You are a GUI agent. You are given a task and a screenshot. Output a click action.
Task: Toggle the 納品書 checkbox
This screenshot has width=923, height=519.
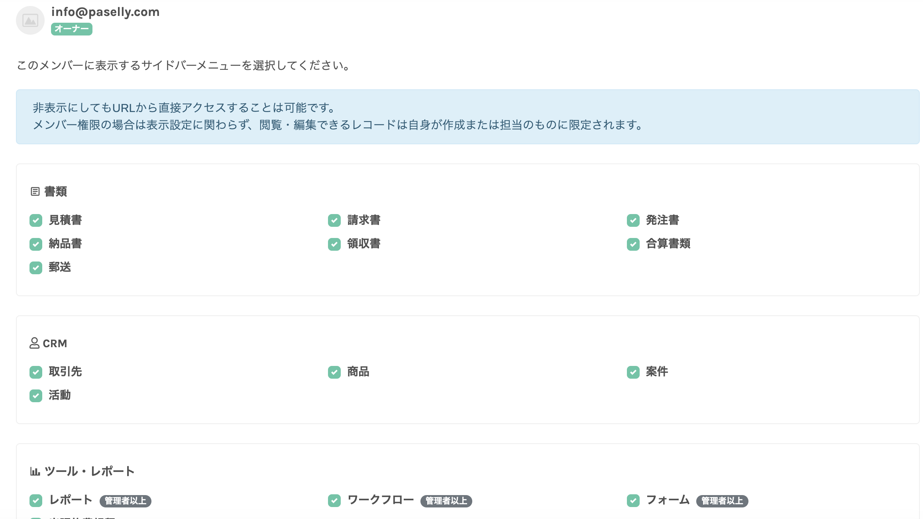(36, 244)
